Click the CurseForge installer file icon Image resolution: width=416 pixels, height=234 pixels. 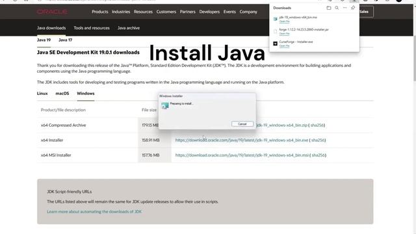click(x=275, y=44)
